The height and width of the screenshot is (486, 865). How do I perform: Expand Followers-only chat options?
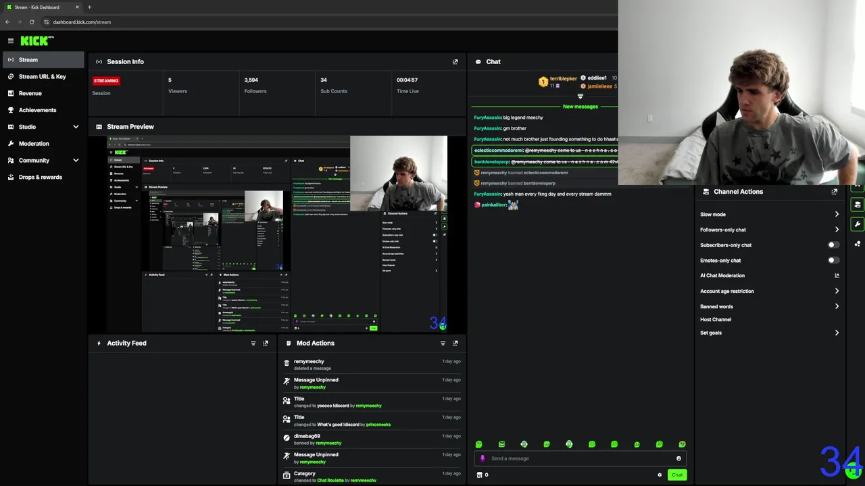(x=837, y=230)
